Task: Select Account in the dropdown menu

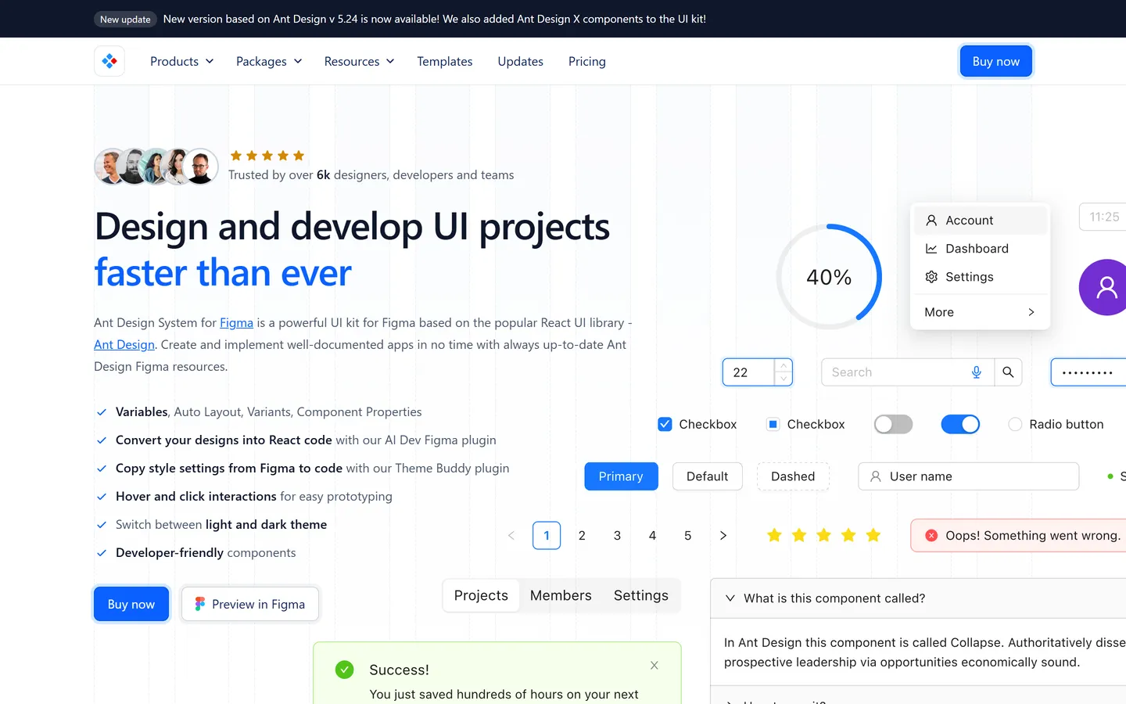Action: pyautogui.click(x=980, y=221)
